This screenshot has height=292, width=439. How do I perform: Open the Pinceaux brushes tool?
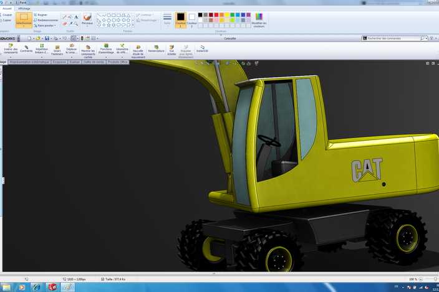coord(87,19)
